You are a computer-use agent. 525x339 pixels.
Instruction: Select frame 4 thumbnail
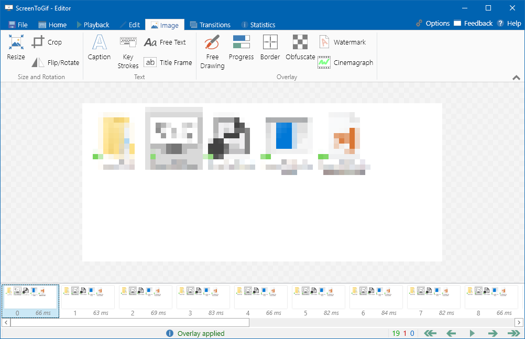coord(261,301)
